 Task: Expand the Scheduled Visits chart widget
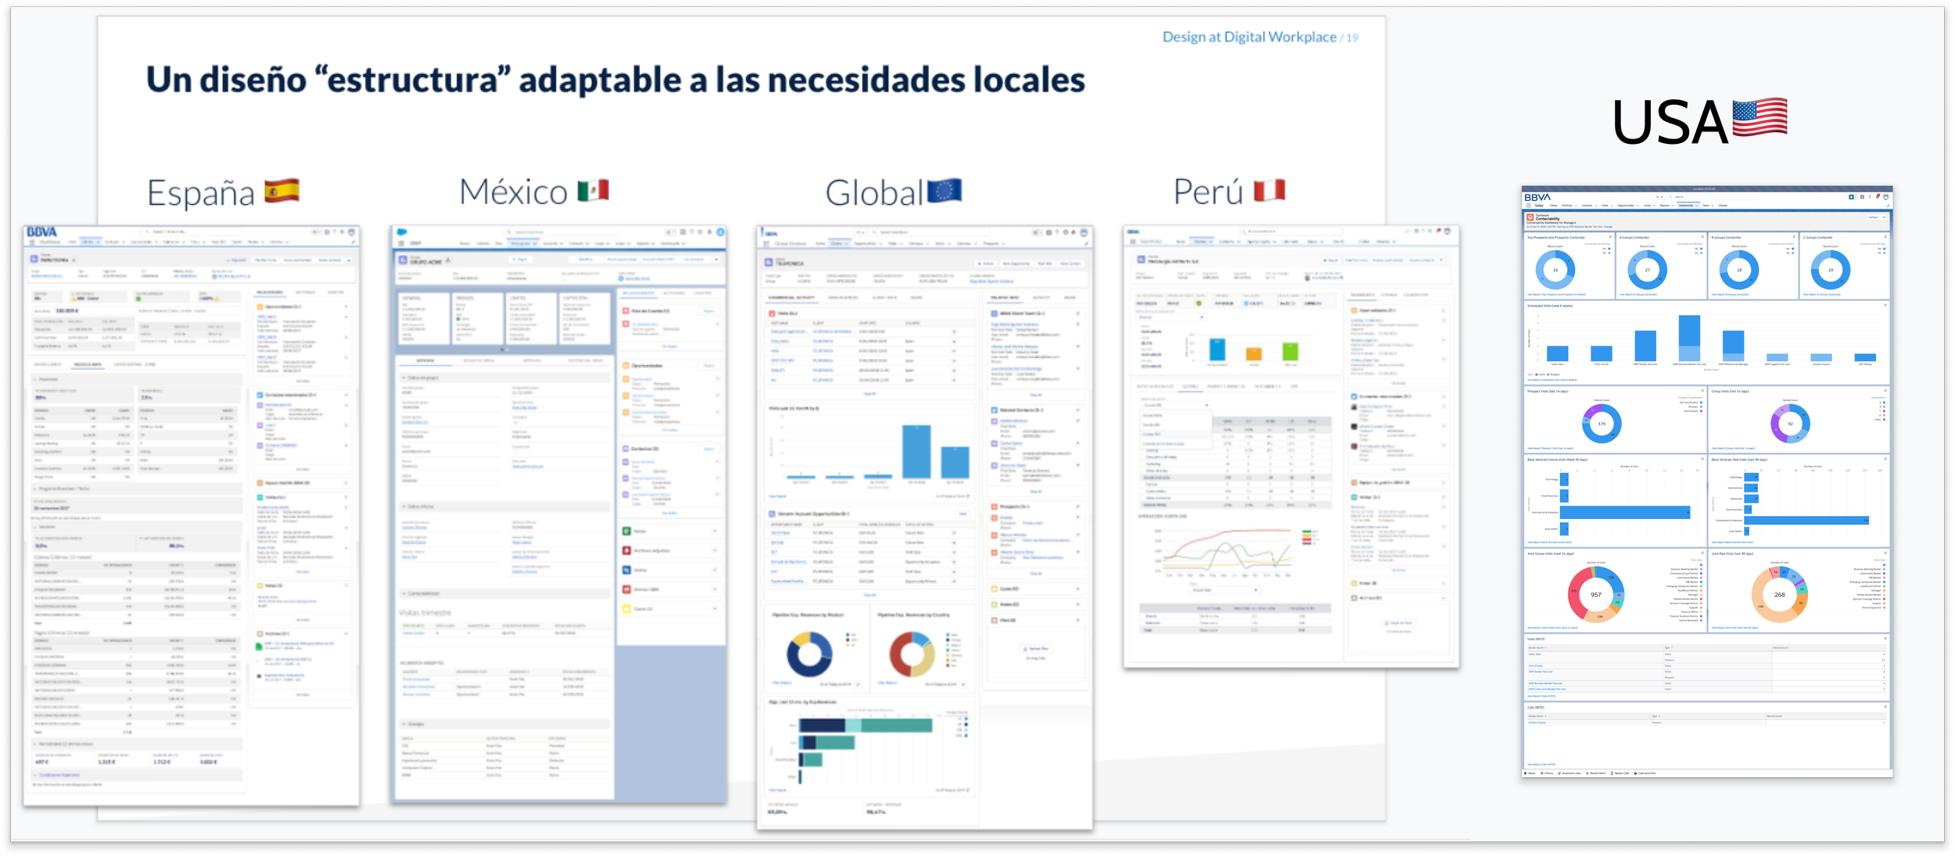[x=1885, y=306]
